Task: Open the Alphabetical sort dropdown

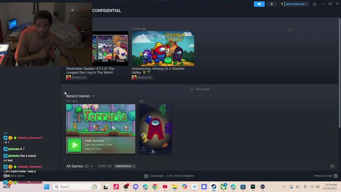Action: 125,166
